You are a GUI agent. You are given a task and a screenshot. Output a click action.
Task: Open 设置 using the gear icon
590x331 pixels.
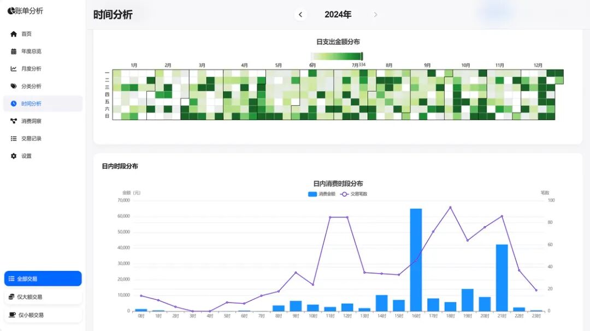(14, 156)
